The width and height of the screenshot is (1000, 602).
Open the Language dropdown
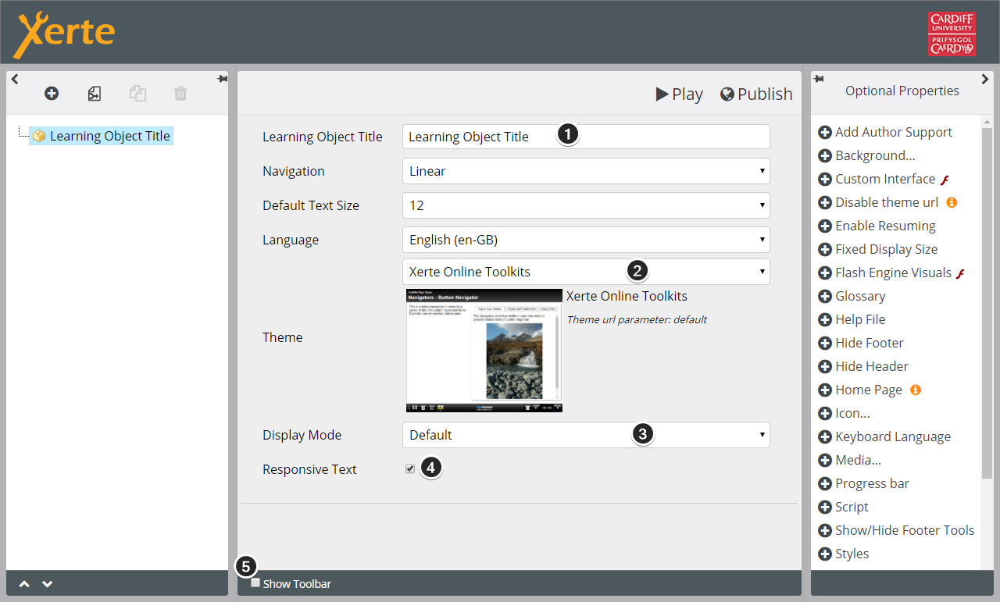tap(586, 240)
